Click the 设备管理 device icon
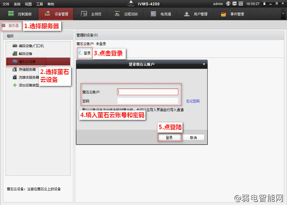This screenshot has height=205, width=287. [47, 13]
